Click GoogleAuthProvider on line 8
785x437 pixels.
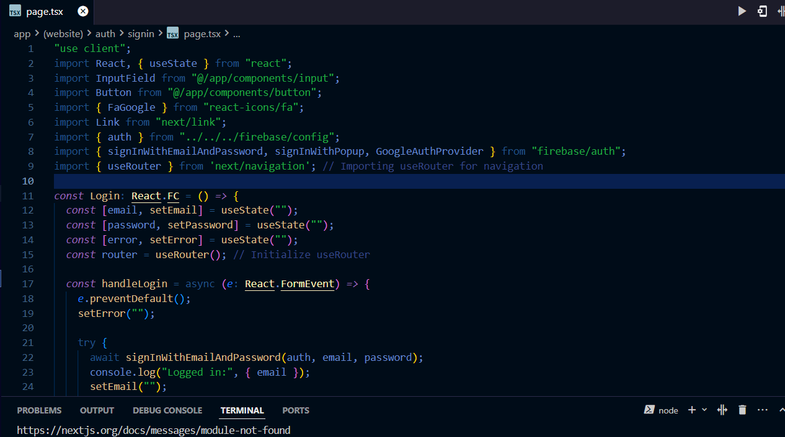click(430, 151)
